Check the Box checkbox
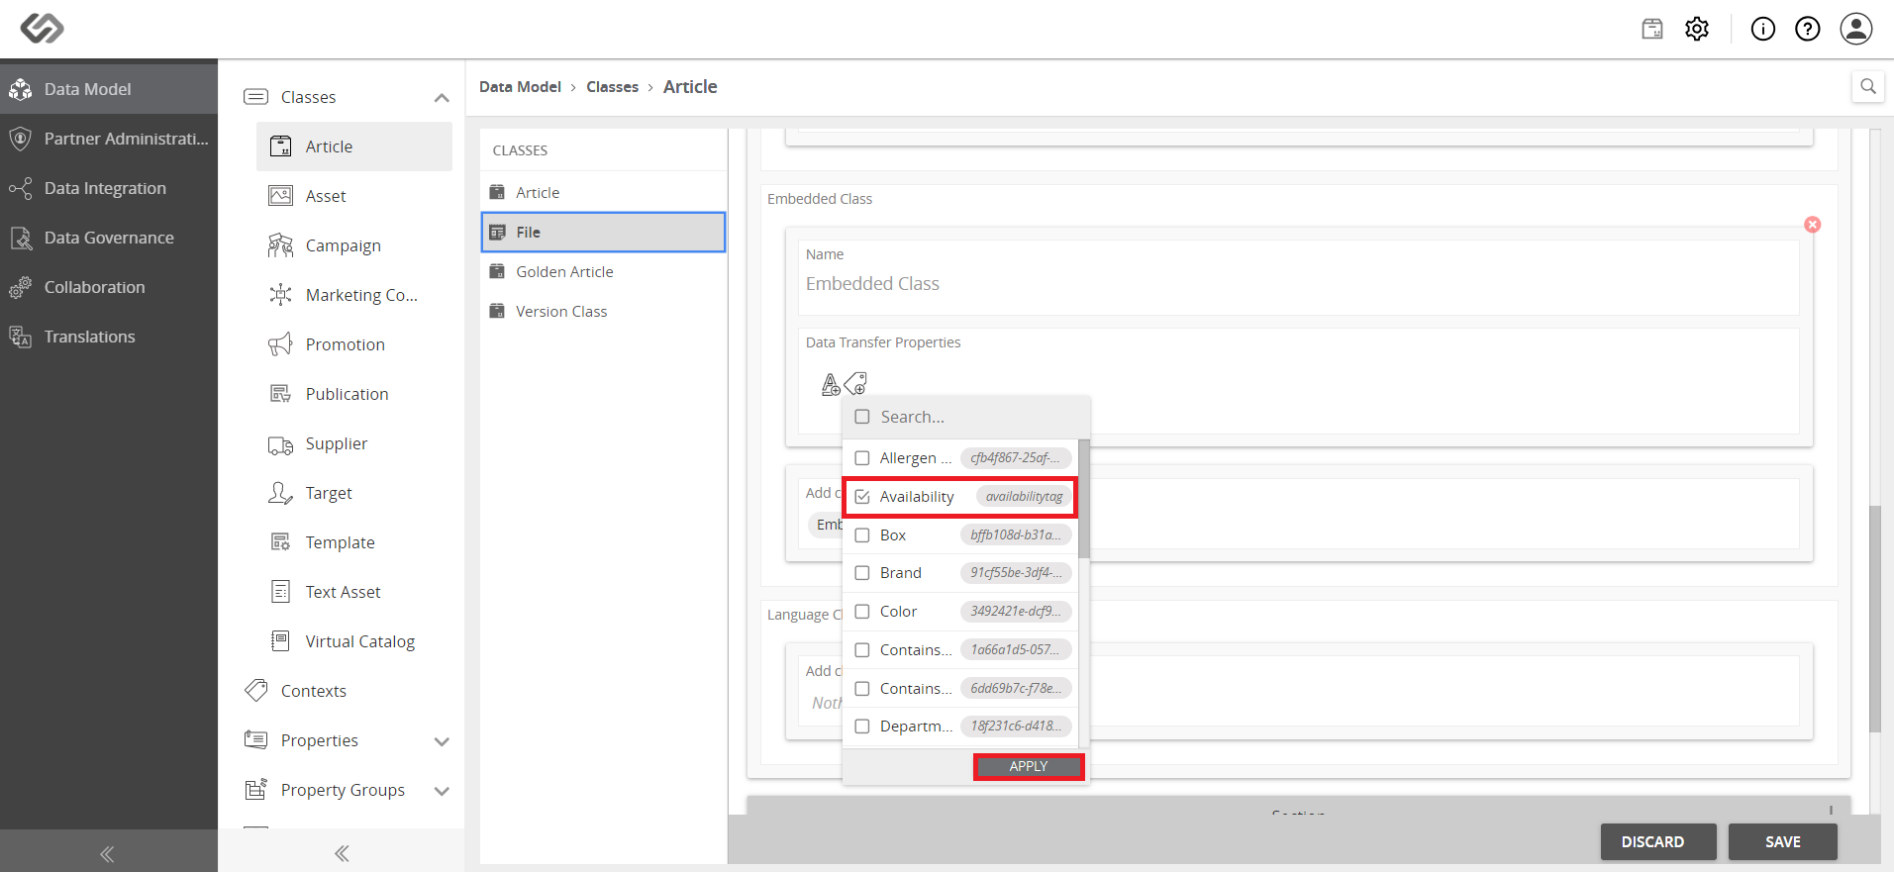 point(862,535)
